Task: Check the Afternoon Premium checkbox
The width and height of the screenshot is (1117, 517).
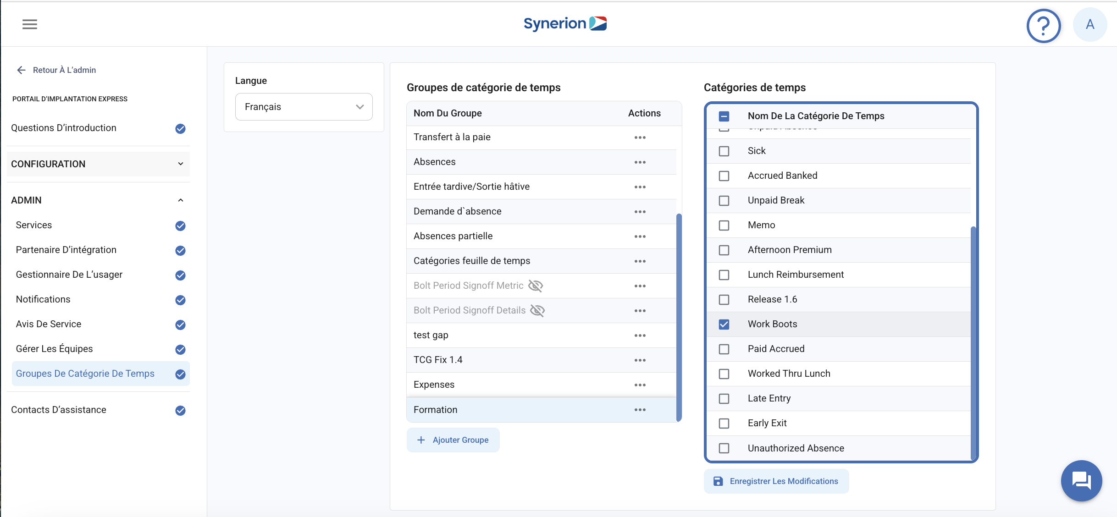Action: [724, 250]
